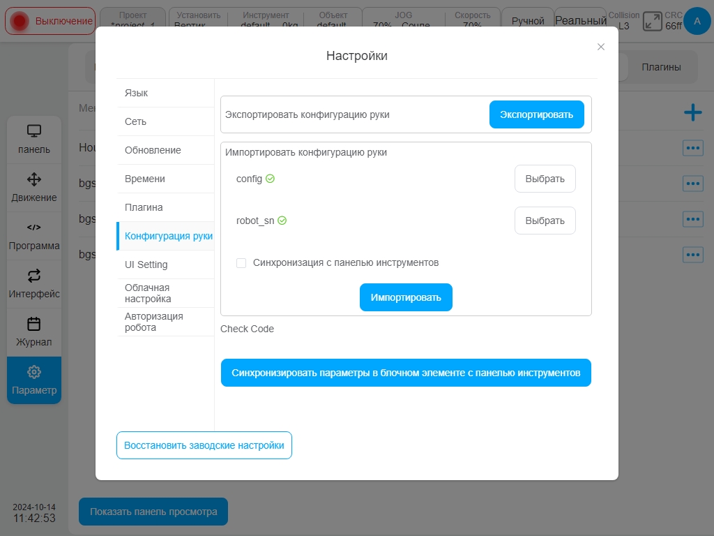Click the Реальный mode button
714x536 pixels.
[x=581, y=20]
